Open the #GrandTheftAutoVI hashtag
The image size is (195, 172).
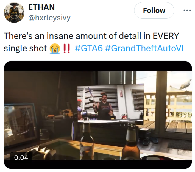[x=144, y=48]
